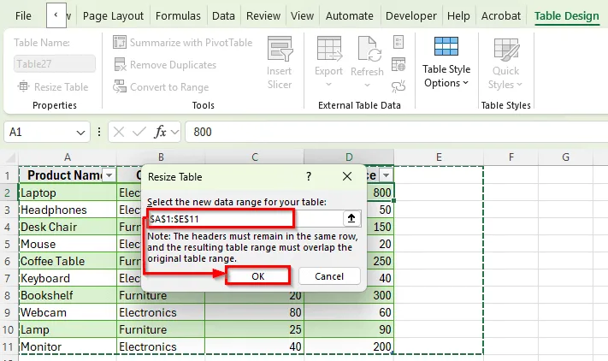Click the Summarize with PivotTable text label

pyautogui.click(x=192, y=42)
